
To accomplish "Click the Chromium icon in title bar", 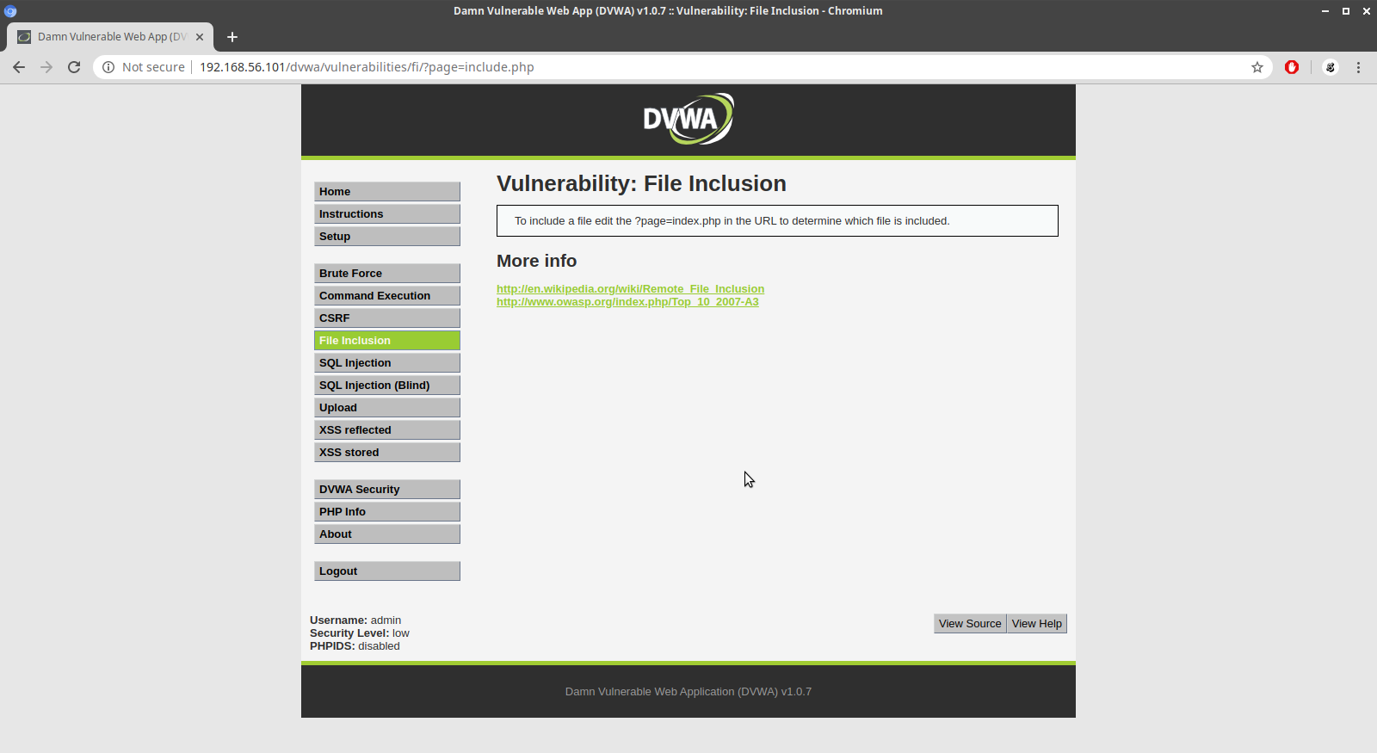I will click(10, 11).
